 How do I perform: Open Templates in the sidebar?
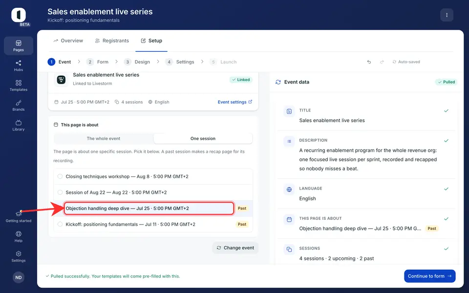(19, 85)
